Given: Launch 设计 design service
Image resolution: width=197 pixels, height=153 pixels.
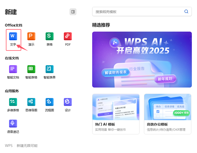Looking at the screenshot, I should [68, 102].
